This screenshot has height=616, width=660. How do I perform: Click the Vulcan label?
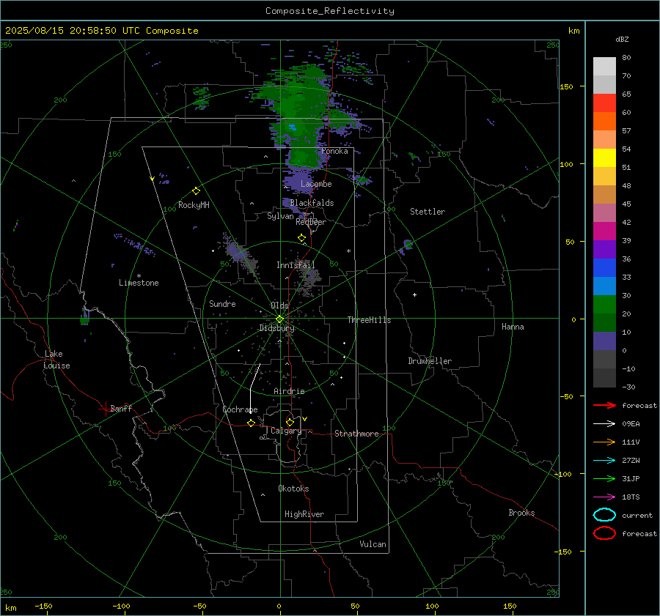[x=373, y=544]
